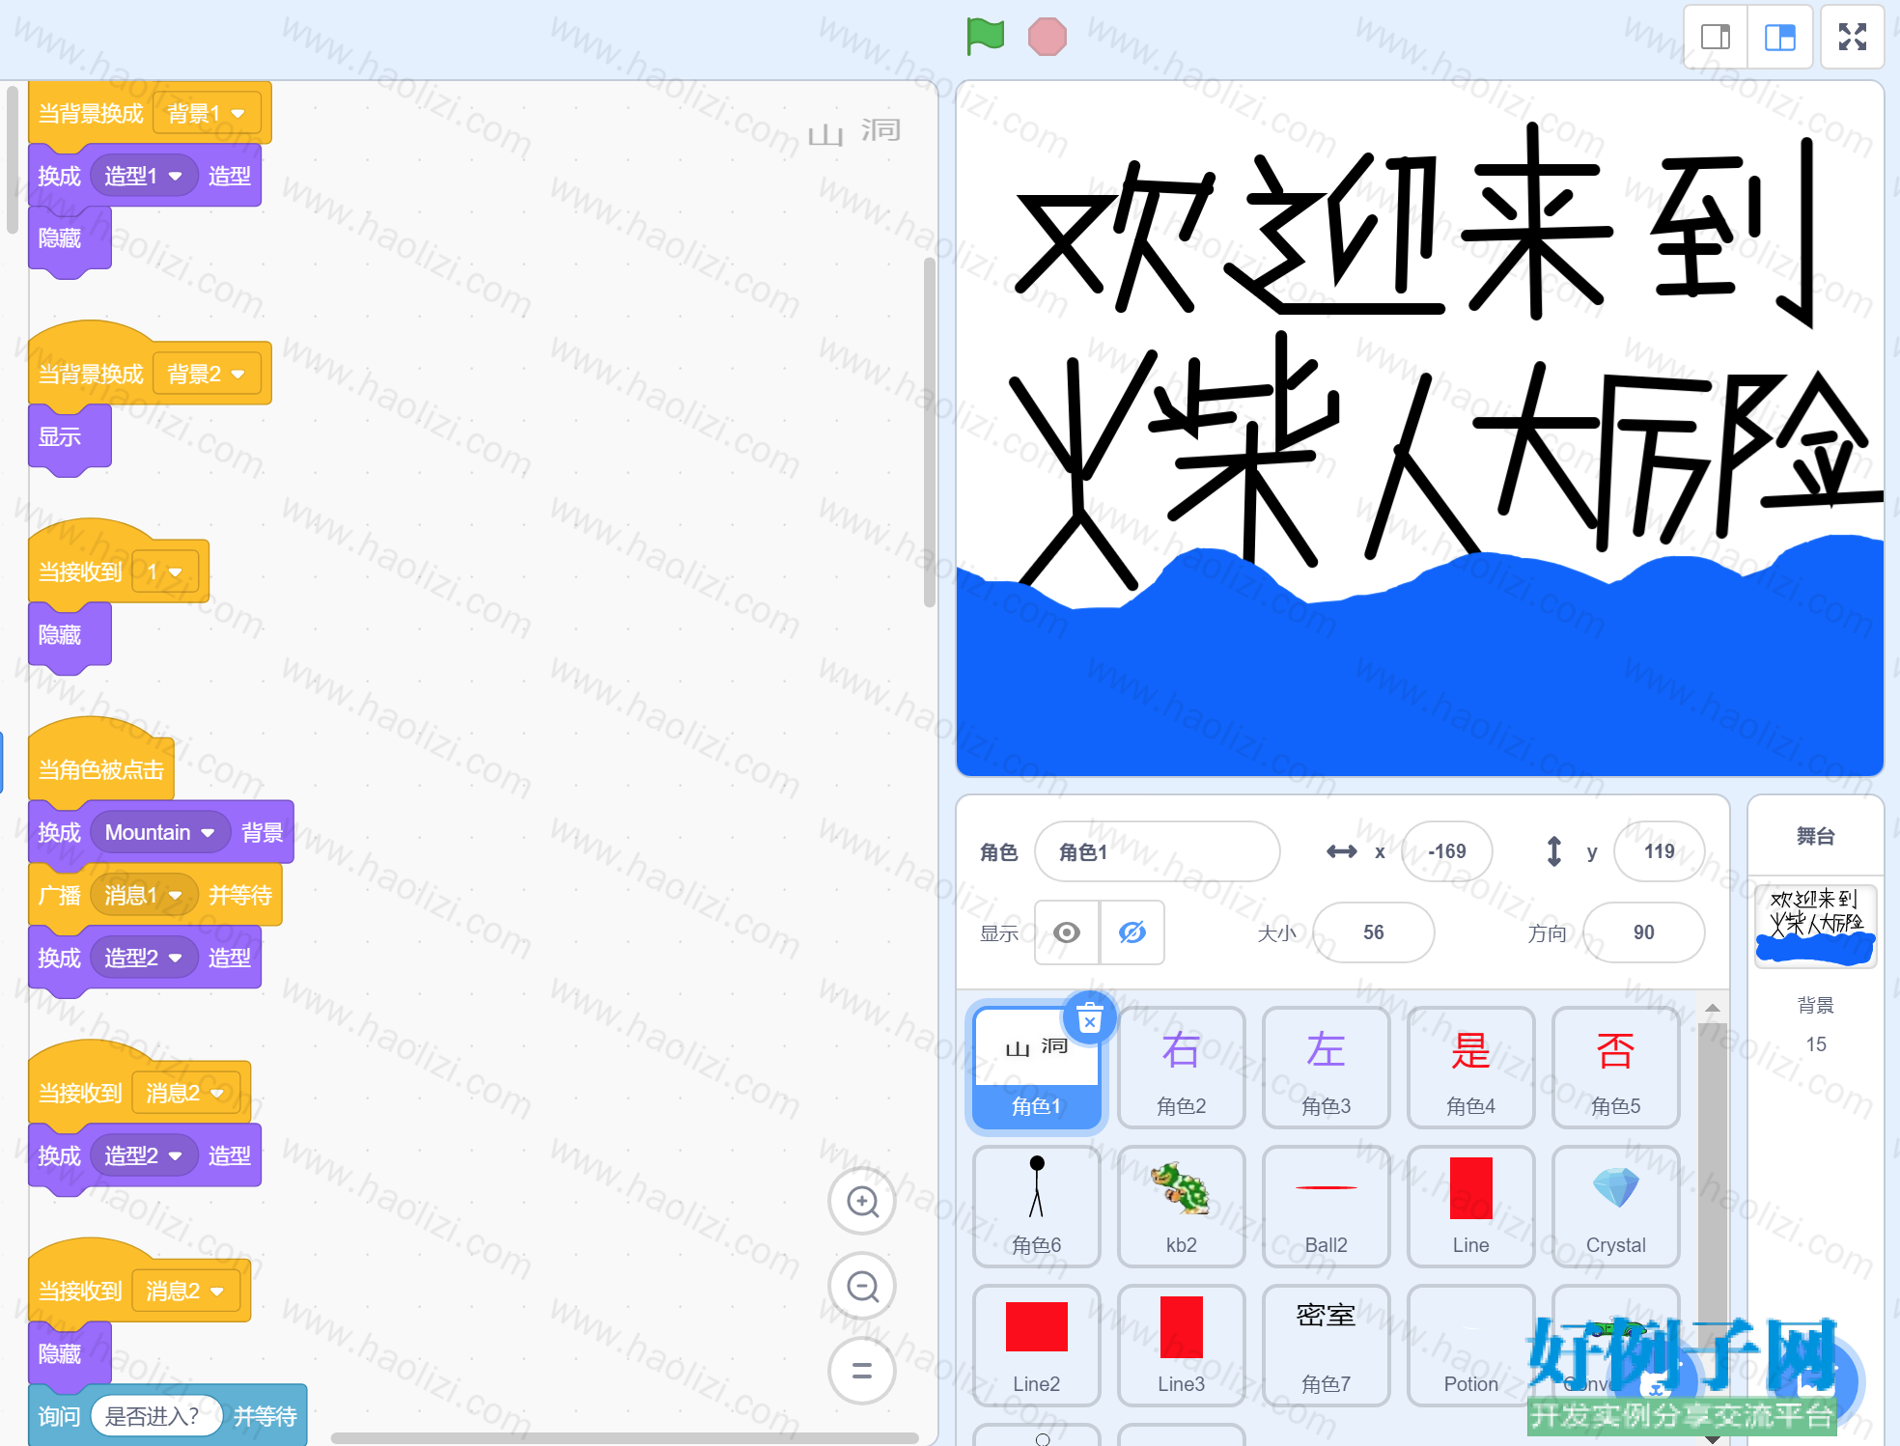Click the 舞台 stage panel label
Screen dimensions: 1900x1446
click(x=1815, y=836)
